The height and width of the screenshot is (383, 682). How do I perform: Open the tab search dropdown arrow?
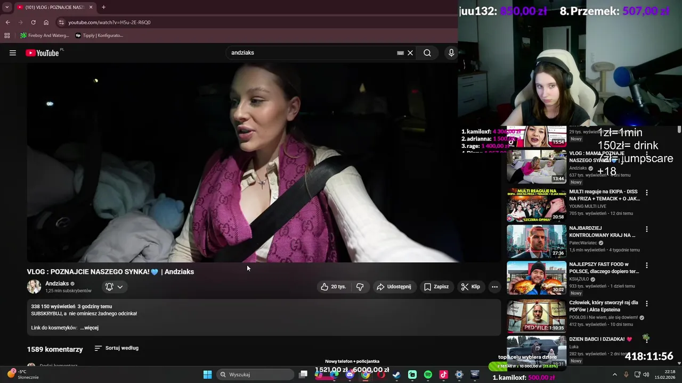(x=7, y=7)
